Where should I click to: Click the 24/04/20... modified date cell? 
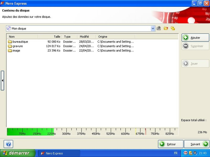(86, 46)
